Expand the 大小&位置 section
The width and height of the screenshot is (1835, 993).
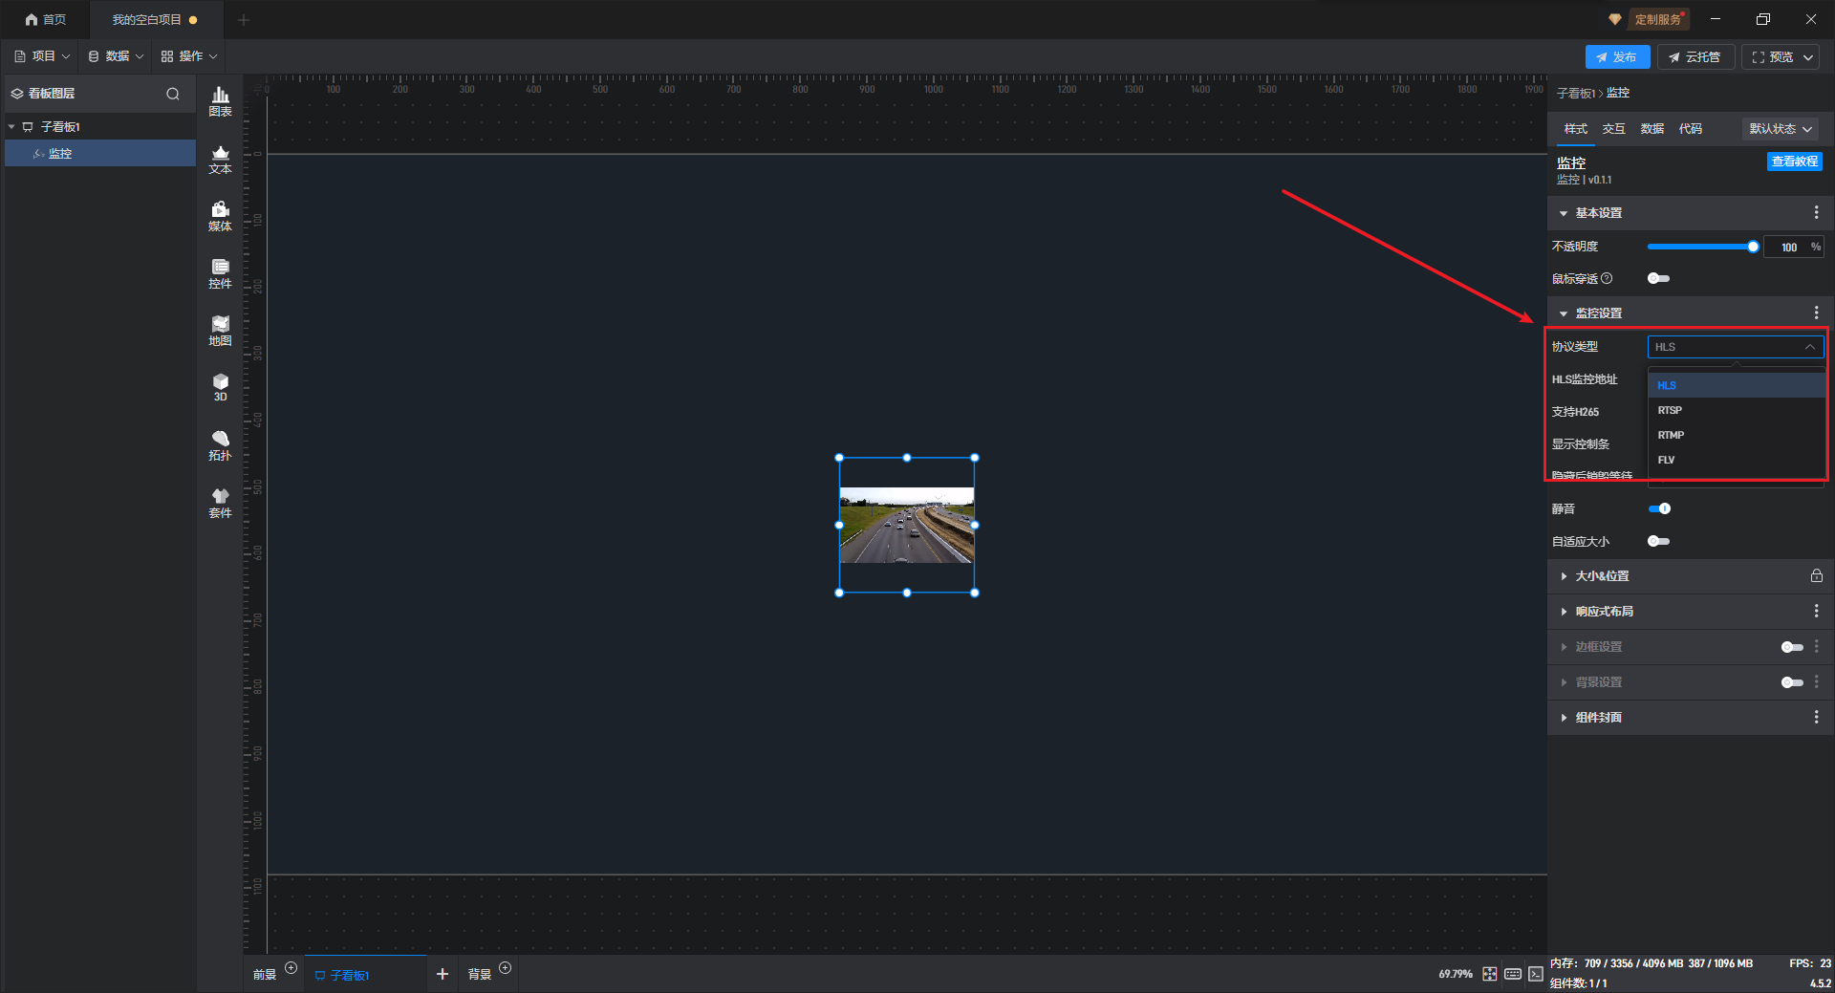pyautogui.click(x=1564, y=576)
